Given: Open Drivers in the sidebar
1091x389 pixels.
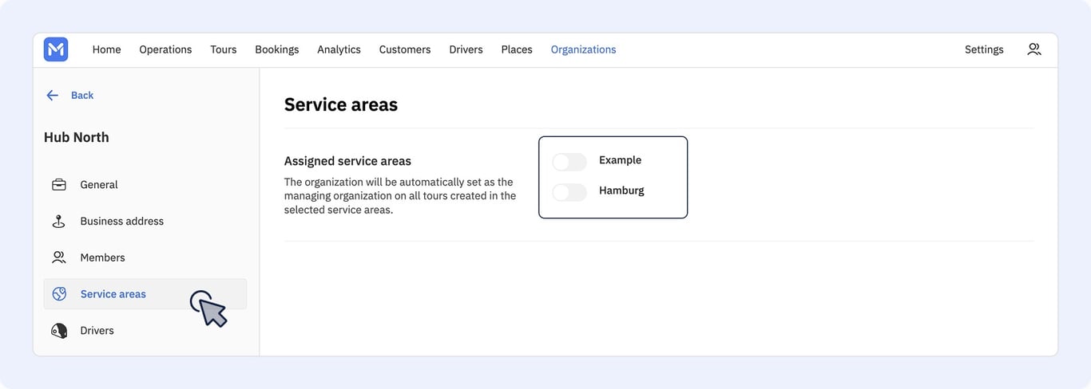Looking at the screenshot, I should click(145, 331).
